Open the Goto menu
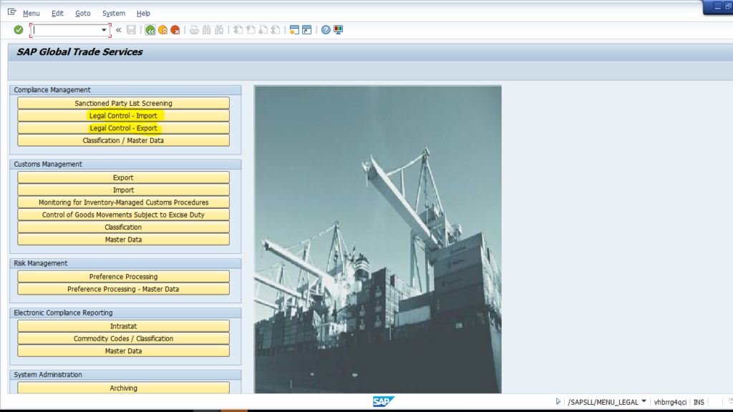 (83, 13)
